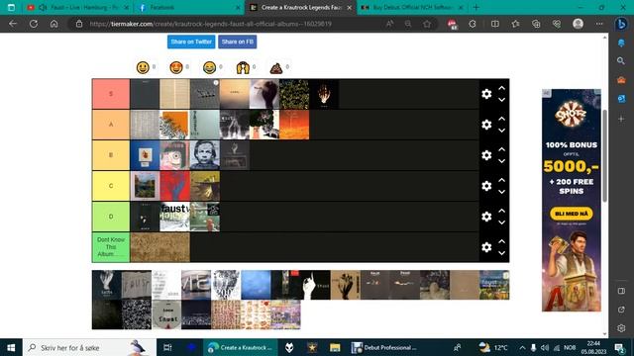Open browser settings and more menu
The image size is (634, 356).
click(x=599, y=24)
